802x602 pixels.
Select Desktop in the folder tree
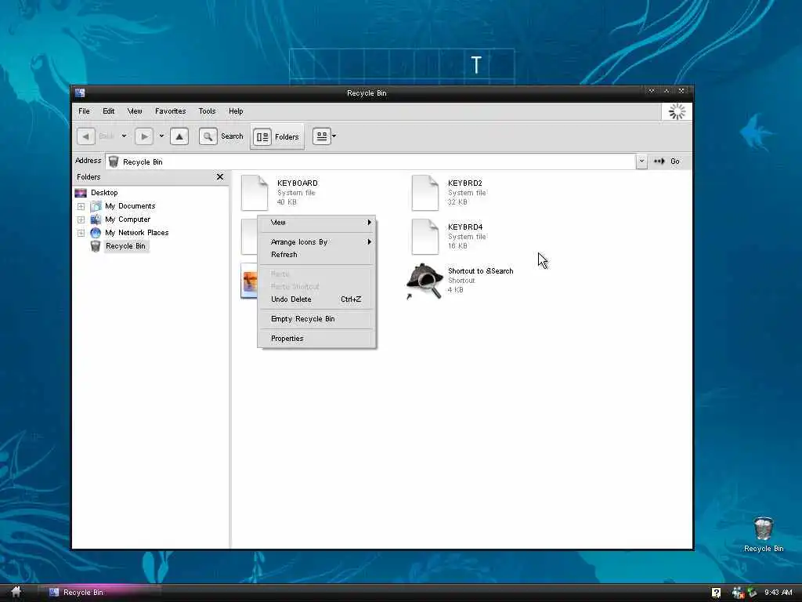pyautogui.click(x=104, y=193)
